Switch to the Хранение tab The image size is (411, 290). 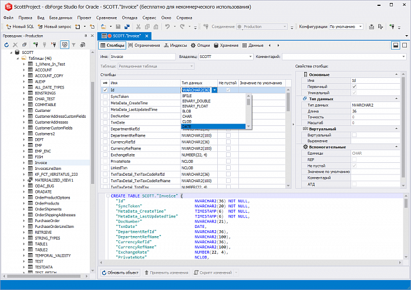click(226, 46)
